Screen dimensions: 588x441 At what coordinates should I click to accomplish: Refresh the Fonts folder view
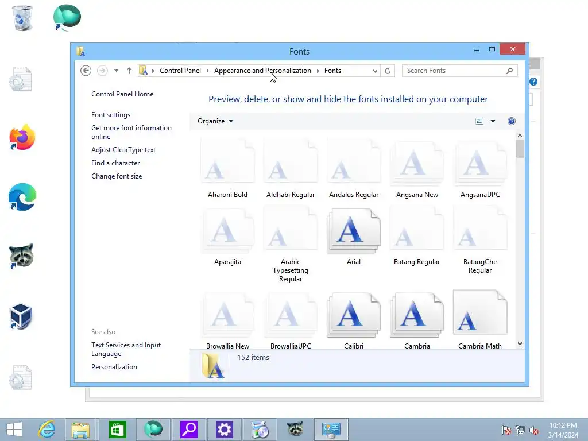388,71
